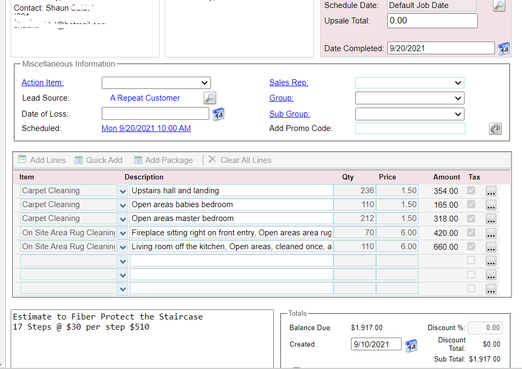Image resolution: width=522 pixels, height=369 pixels.
Task: Click the magnifier icon beside Schedule Date
Action: coord(499,6)
